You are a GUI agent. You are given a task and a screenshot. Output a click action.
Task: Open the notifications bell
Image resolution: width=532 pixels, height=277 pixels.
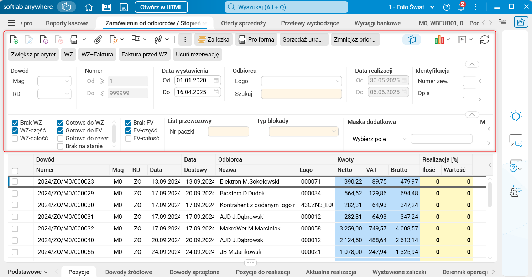[x=461, y=7]
